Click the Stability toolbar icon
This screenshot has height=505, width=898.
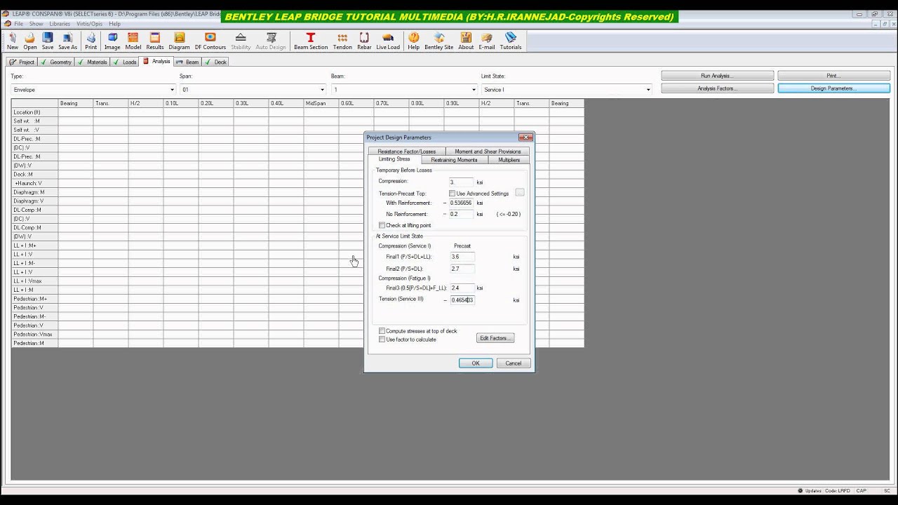tap(241, 41)
